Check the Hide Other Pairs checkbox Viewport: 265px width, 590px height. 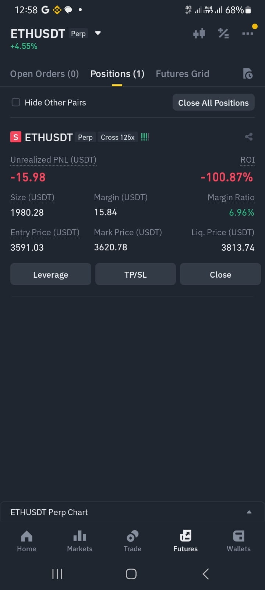(16, 102)
